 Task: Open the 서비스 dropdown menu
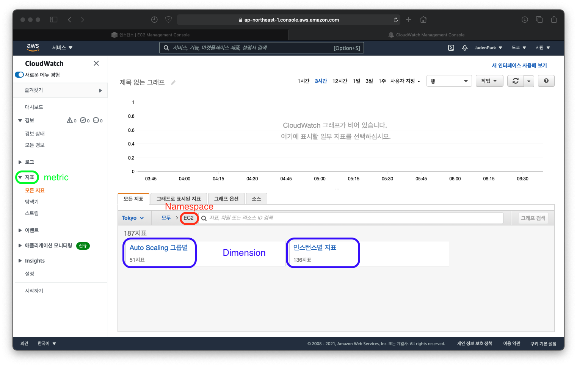tap(62, 48)
